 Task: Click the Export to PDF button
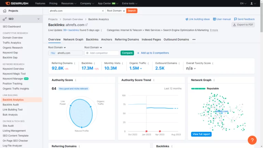243,25
